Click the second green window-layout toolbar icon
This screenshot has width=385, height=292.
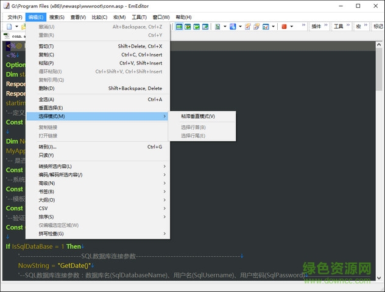tap(188, 27)
